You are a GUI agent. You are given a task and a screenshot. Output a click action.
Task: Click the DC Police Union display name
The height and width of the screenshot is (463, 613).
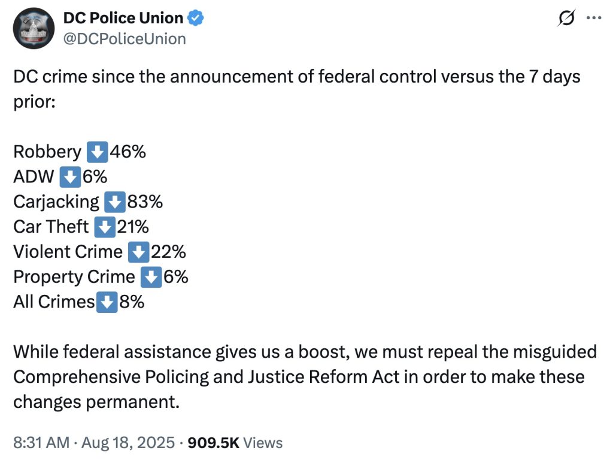click(x=123, y=18)
